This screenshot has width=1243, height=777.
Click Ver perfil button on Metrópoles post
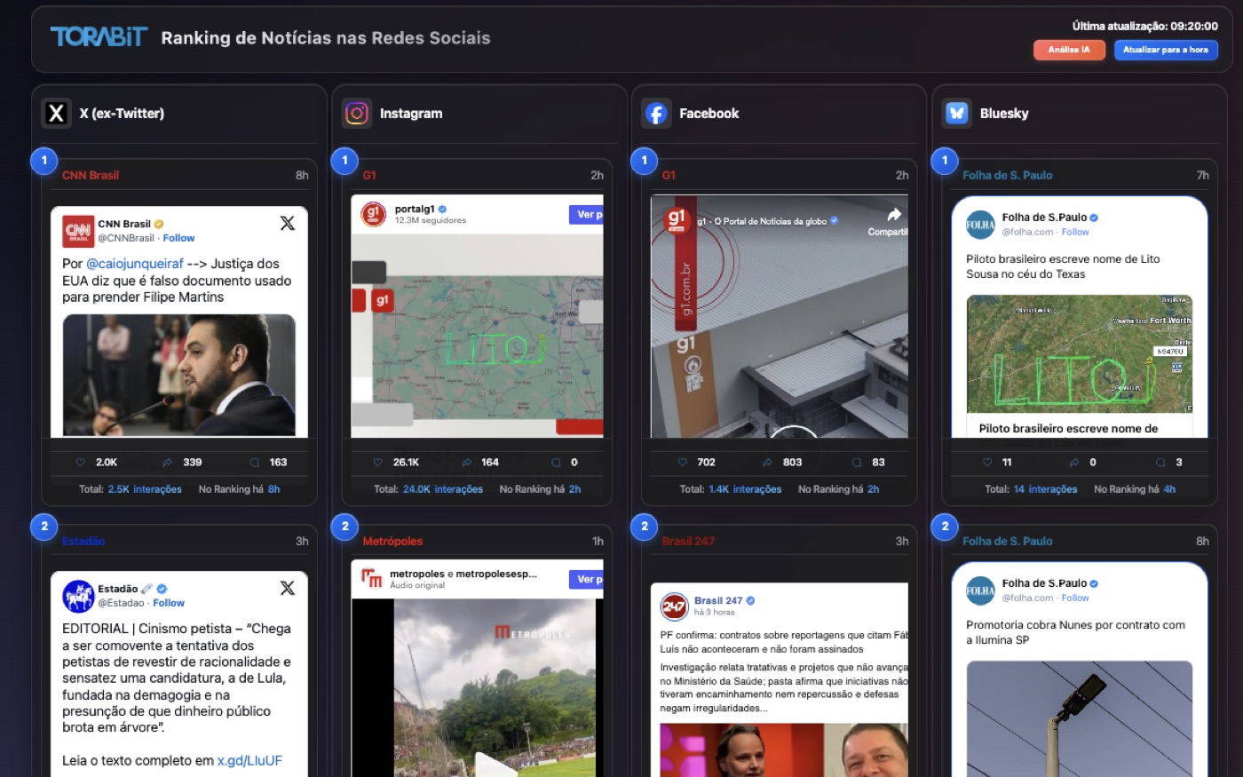(586, 579)
